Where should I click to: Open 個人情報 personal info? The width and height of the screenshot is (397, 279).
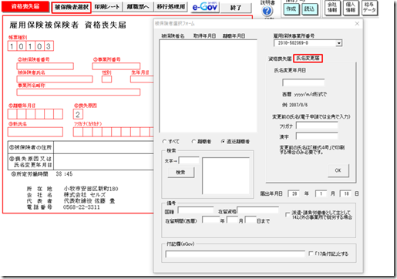point(350,8)
